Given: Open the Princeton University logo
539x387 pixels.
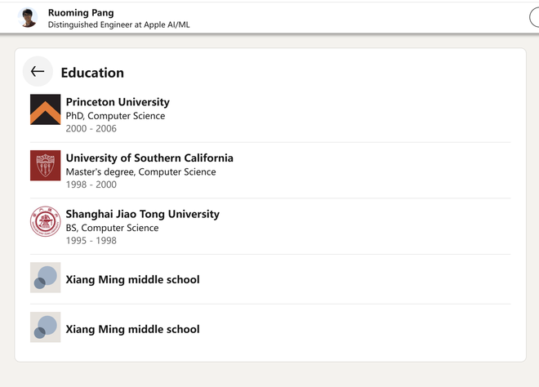Looking at the screenshot, I should click(x=46, y=109).
